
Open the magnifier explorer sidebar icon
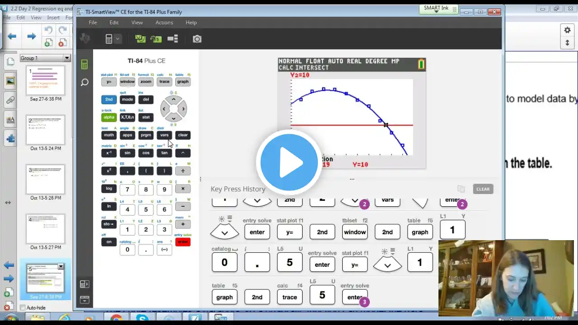click(84, 82)
